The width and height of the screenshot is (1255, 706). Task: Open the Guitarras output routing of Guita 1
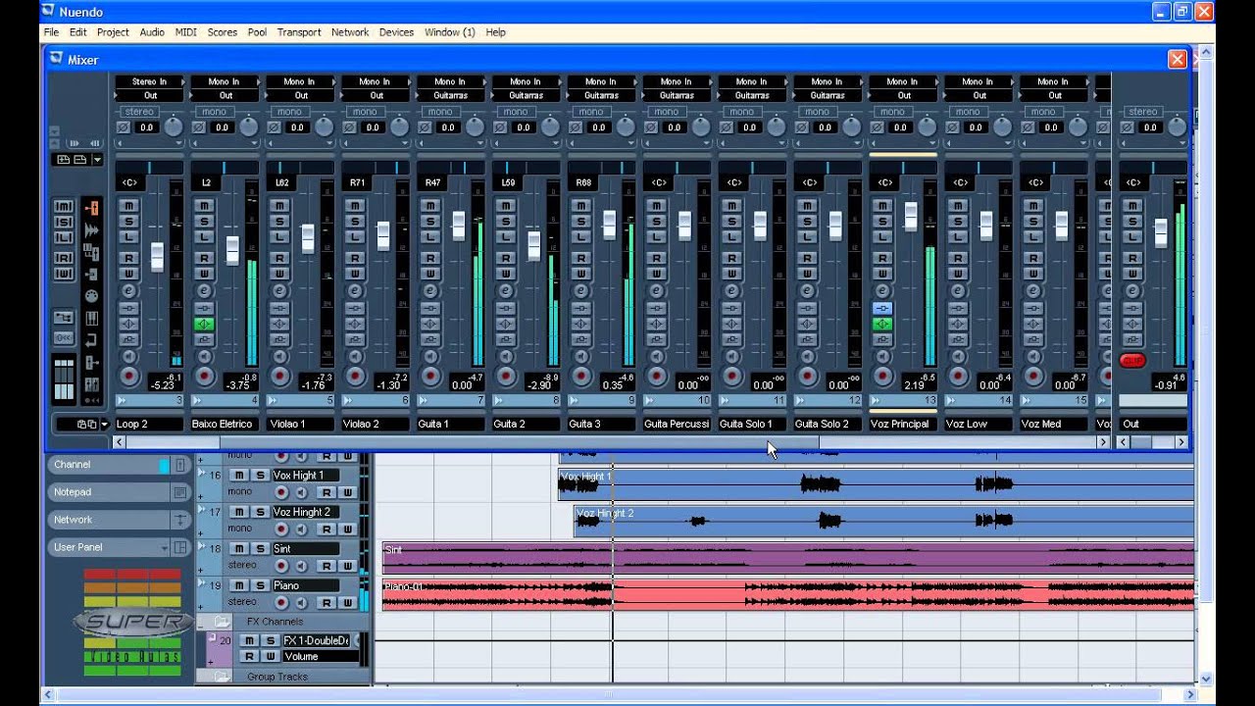pyautogui.click(x=450, y=95)
